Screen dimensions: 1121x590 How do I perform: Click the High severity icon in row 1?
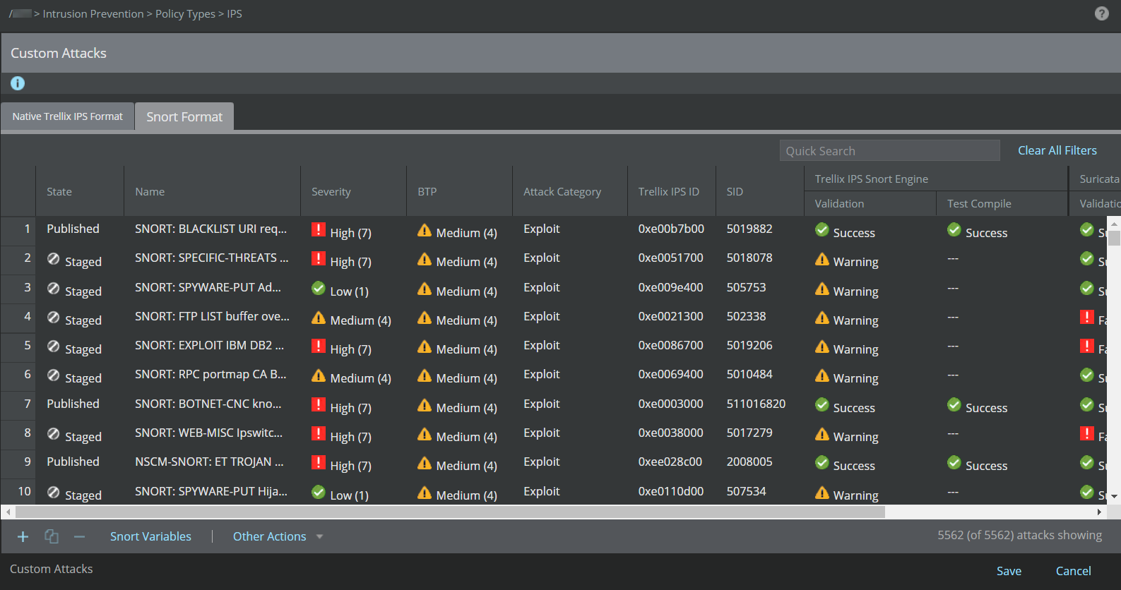coord(319,229)
